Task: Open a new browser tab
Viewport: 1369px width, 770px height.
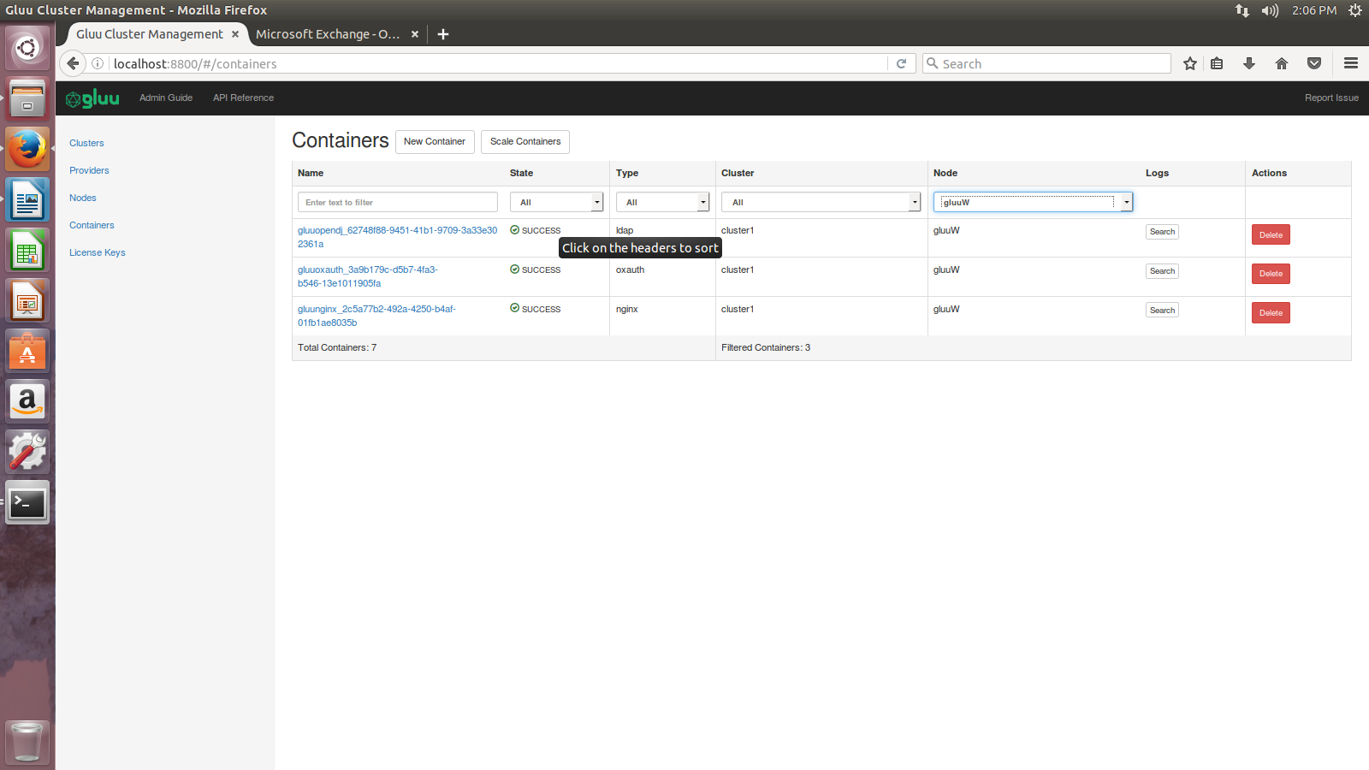Action: [x=443, y=34]
